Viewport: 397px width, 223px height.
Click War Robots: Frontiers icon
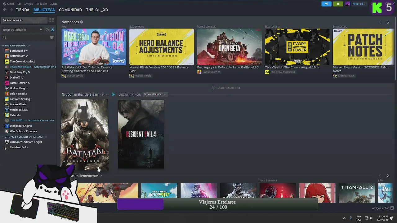(7, 131)
